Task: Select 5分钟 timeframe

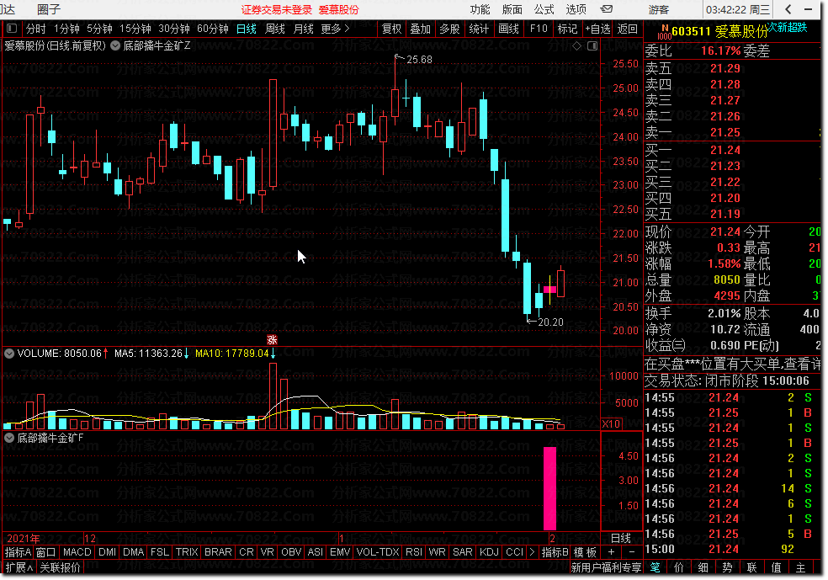Action: [x=99, y=29]
